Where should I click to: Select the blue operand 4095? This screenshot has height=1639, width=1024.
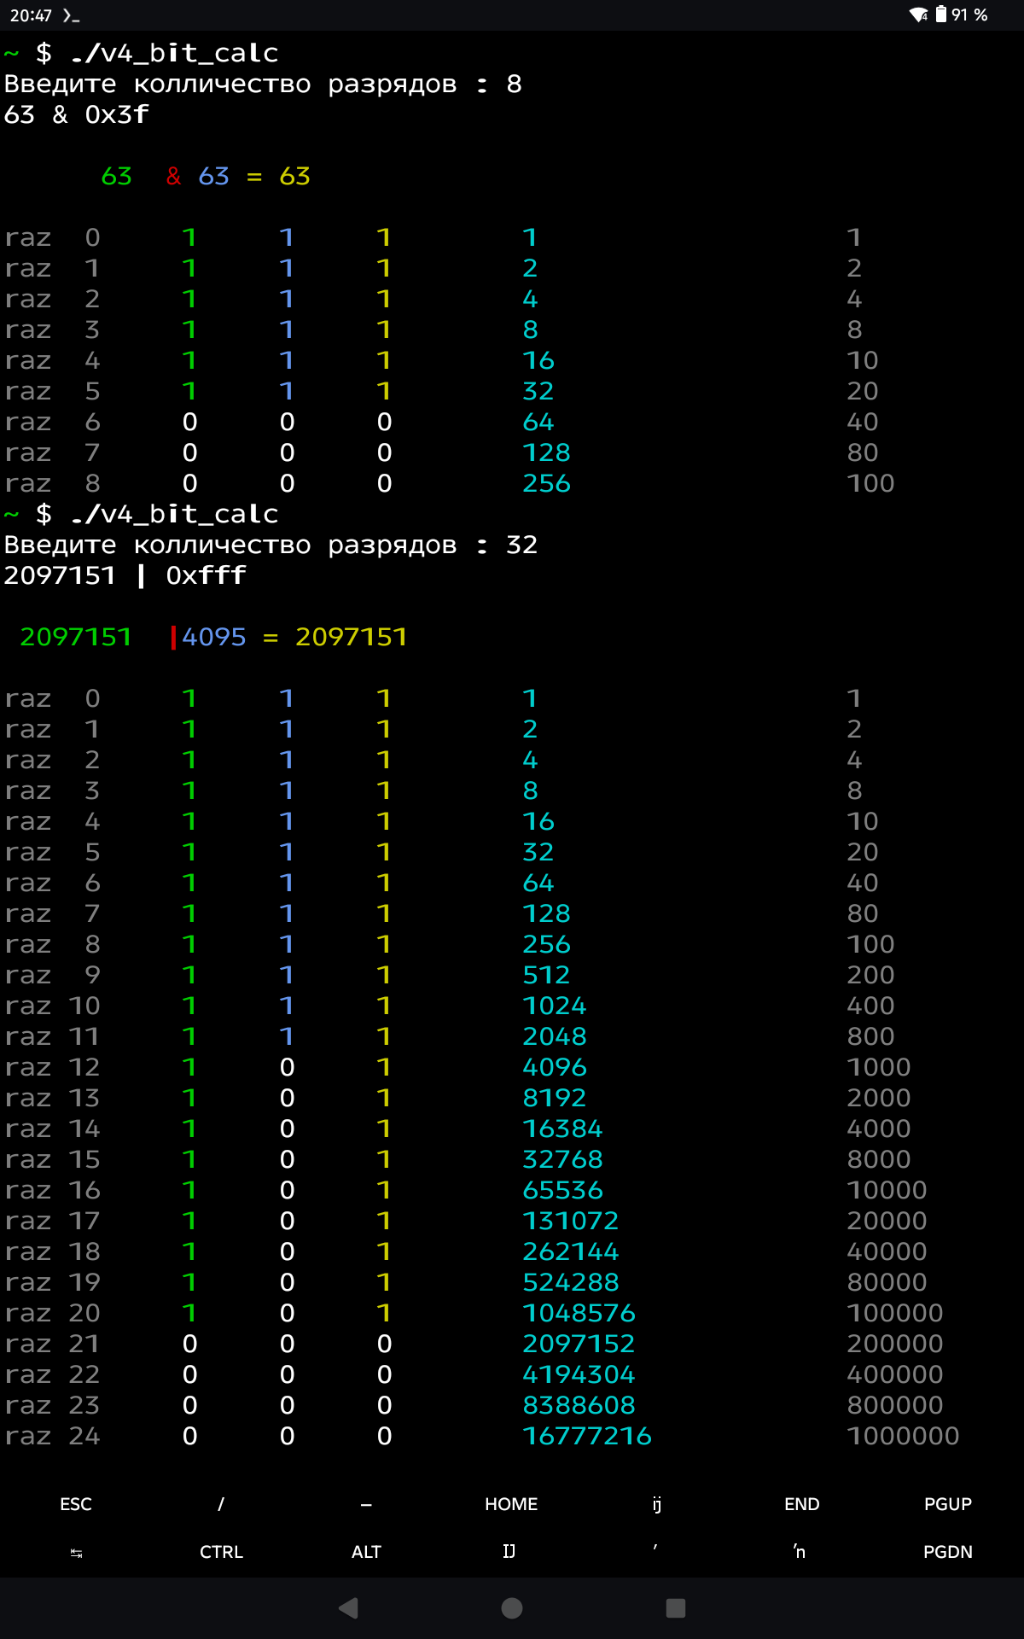click(x=214, y=637)
